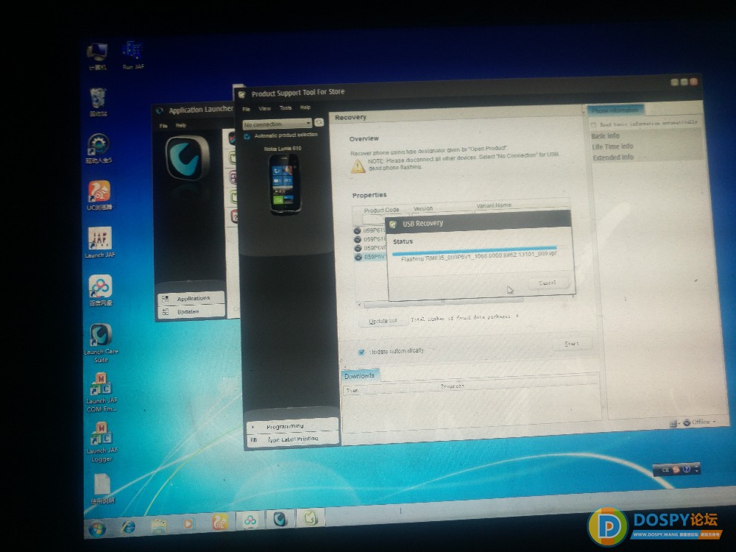This screenshot has width=736, height=552.
Task: Open the Offline status dropdown
Action: coord(699,422)
